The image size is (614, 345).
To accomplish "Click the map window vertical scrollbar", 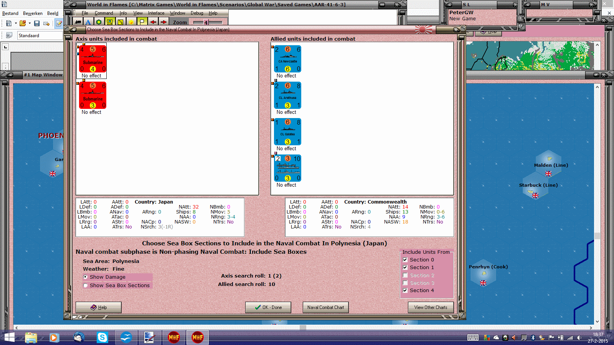I will point(597,204).
